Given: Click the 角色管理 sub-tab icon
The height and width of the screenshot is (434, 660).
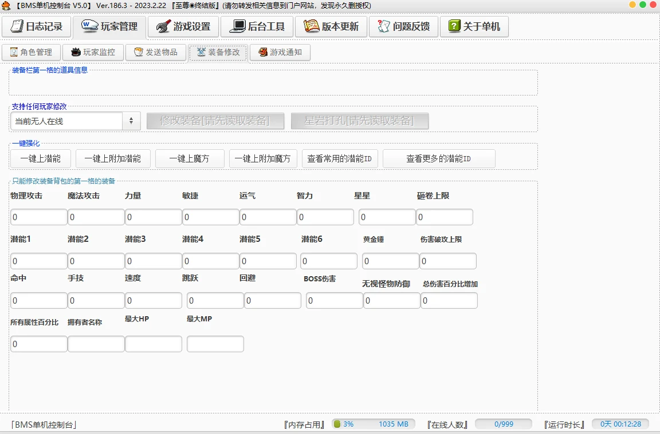Looking at the screenshot, I should [x=14, y=52].
